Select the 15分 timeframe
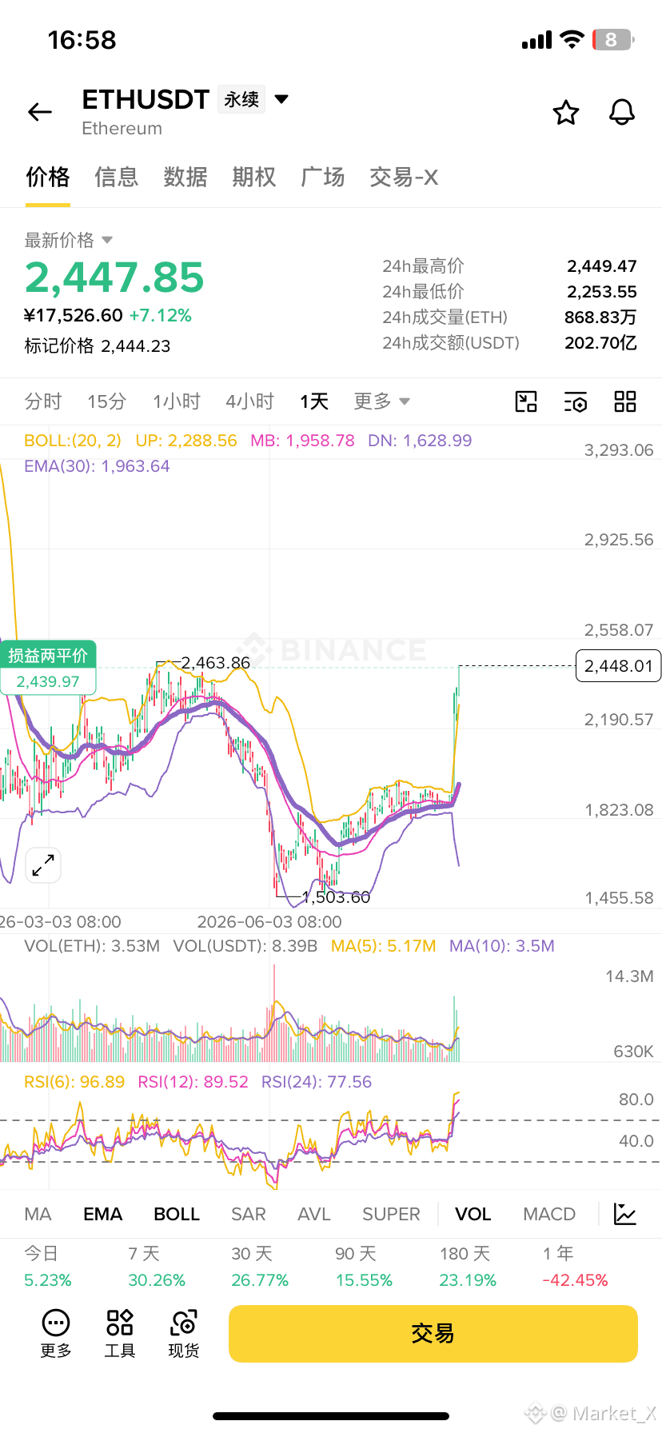This screenshot has height=1433, width=662. pyautogui.click(x=107, y=401)
